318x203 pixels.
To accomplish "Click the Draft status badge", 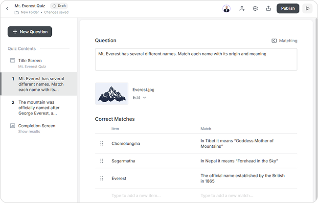I will pyautogui.click(x=59, y=6).
